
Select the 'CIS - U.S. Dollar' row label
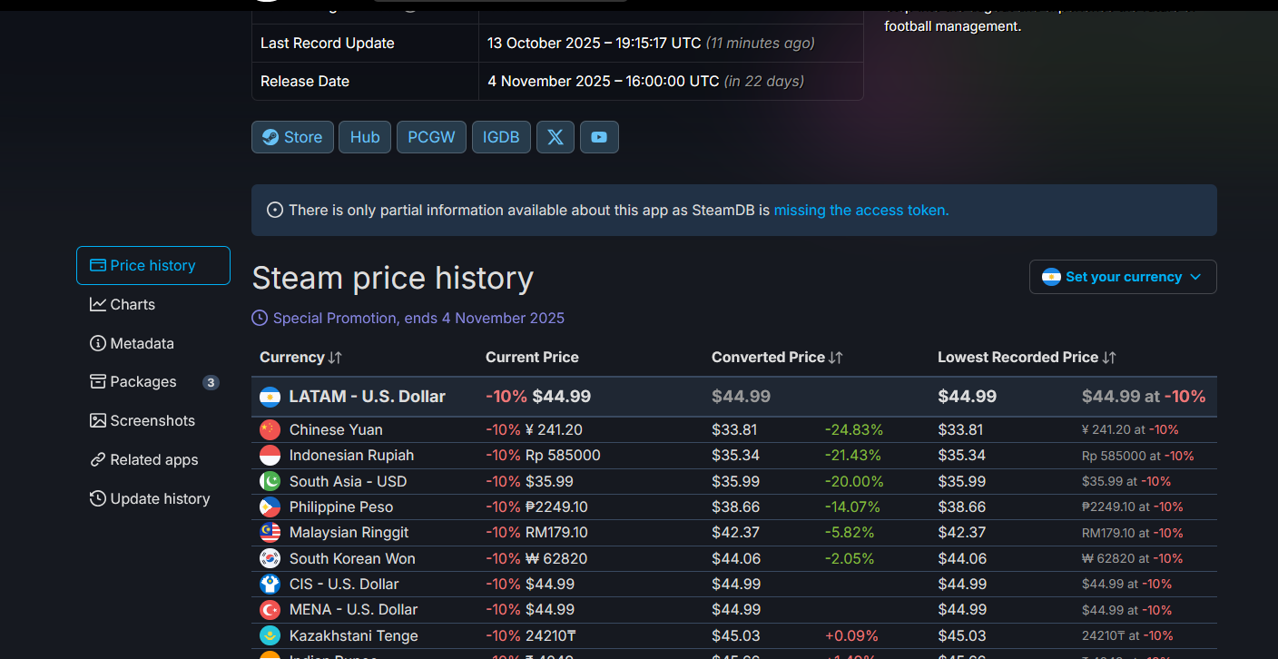point(344,584)
